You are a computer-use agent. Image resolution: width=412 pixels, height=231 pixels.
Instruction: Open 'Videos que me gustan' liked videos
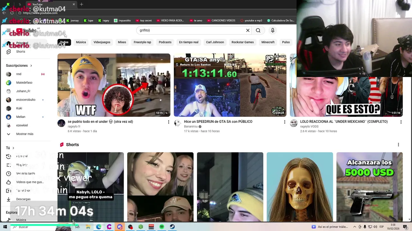[26, 182]
